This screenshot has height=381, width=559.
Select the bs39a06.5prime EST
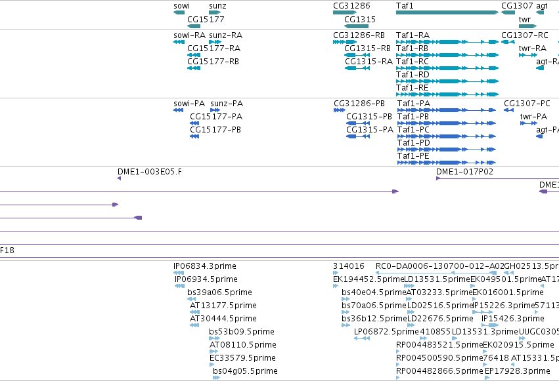[191, 299]
